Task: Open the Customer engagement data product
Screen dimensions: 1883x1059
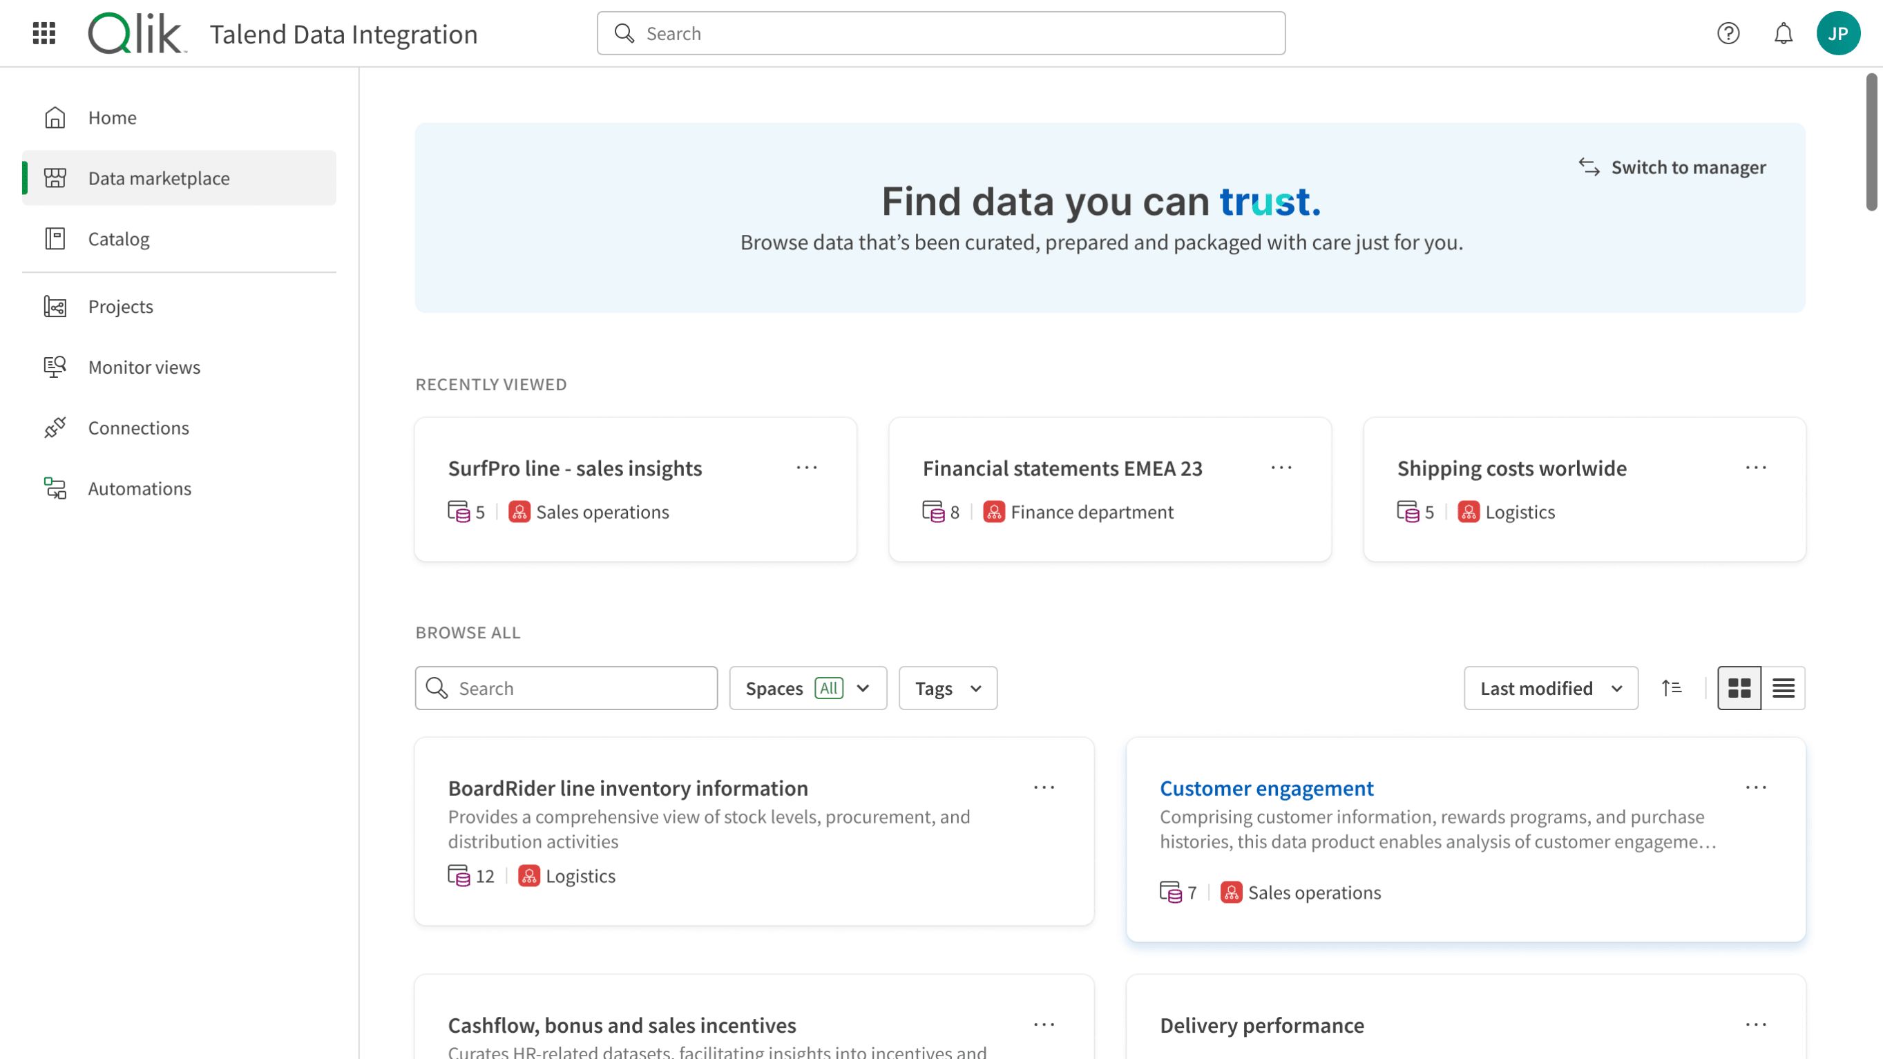Action: 1266,788
